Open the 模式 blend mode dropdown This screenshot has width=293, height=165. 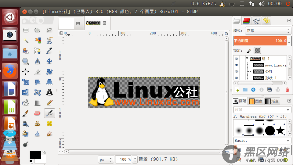click(268, 31)
